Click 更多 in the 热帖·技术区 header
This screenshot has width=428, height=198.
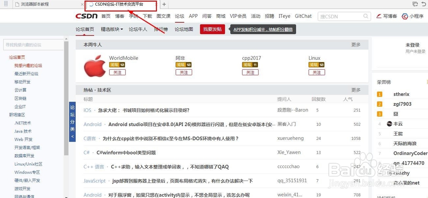click(x=356, y=90)
